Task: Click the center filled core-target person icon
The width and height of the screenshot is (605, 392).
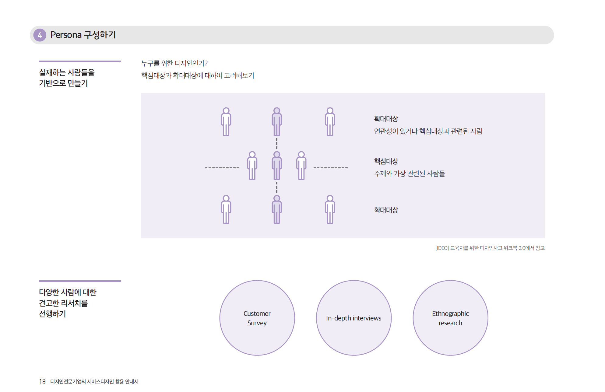Action: click(x=276, y=166)
